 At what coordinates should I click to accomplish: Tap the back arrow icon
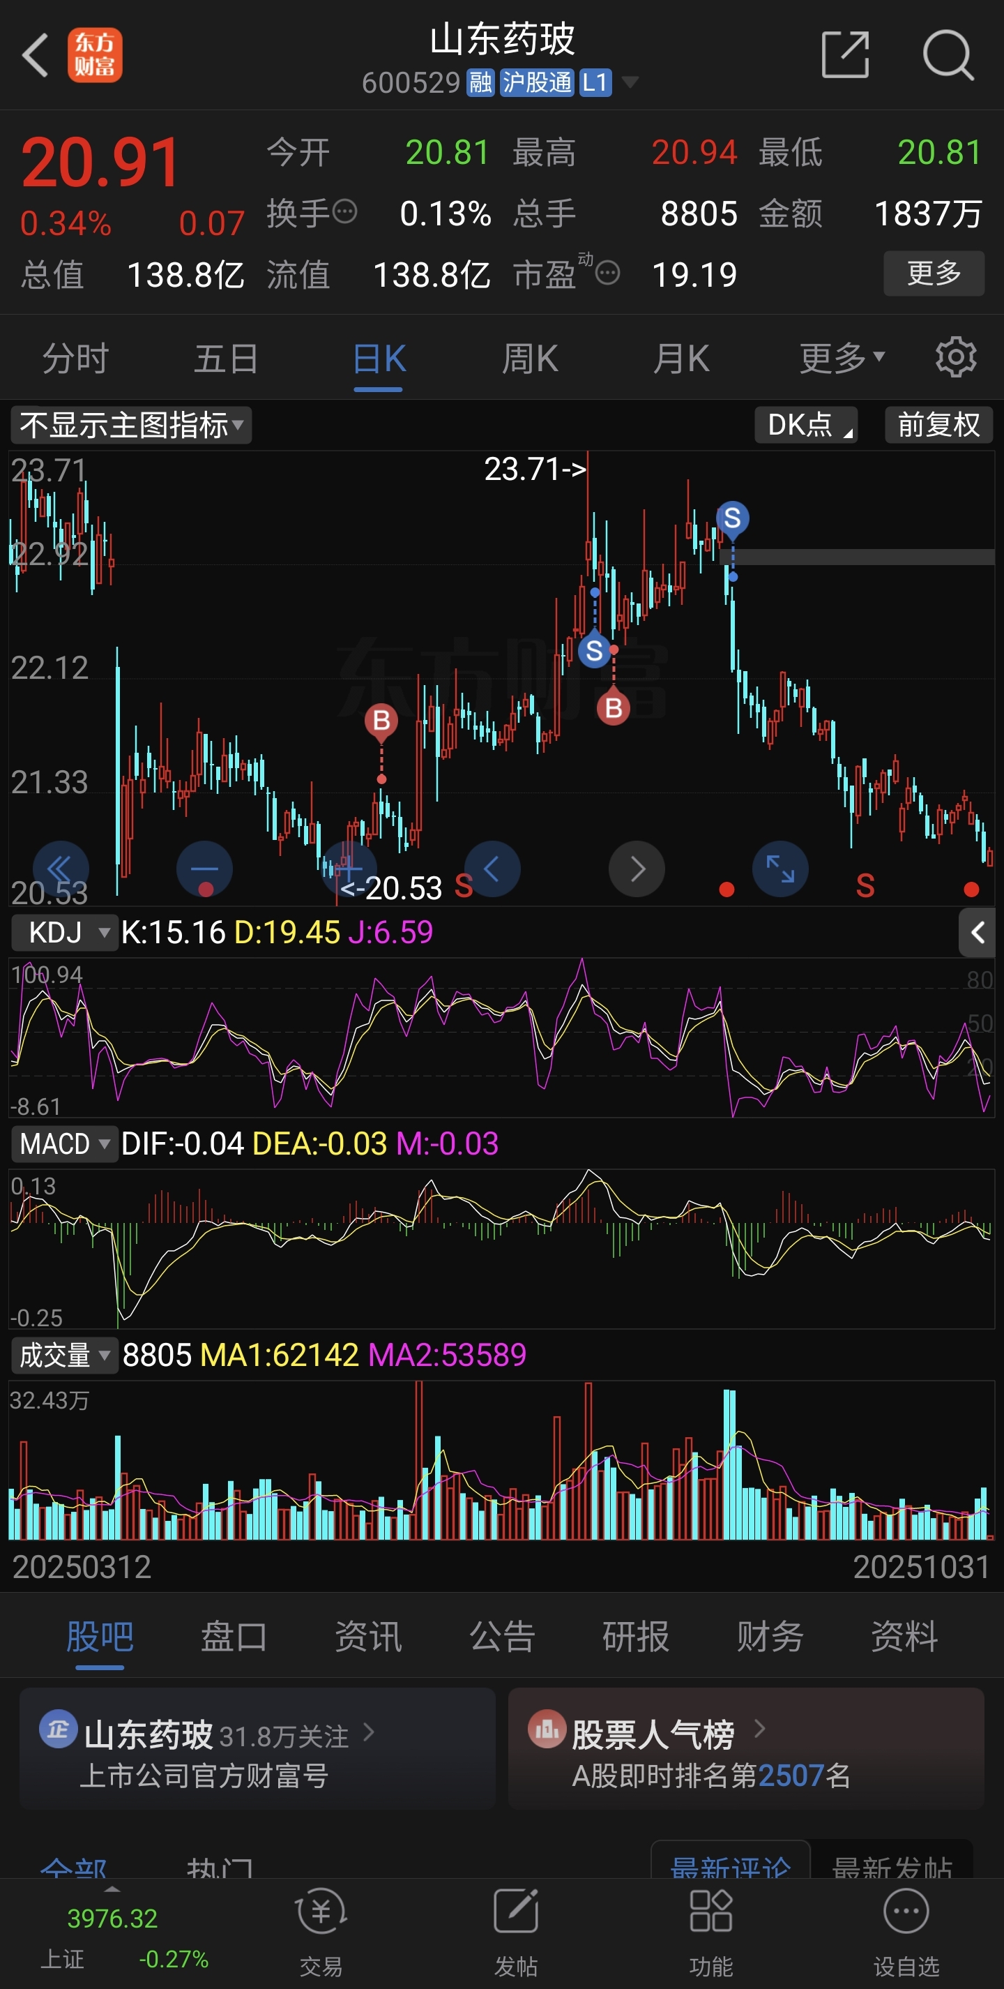click(x=36, y=55)
